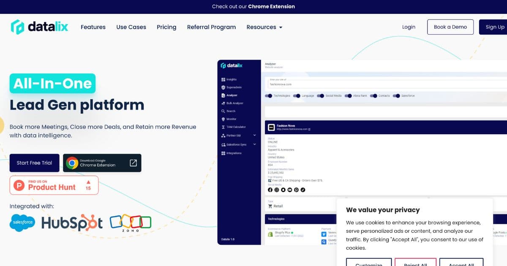507x266 pixels.
Task: Click the Customize cookie button
Action: (369, 262)
